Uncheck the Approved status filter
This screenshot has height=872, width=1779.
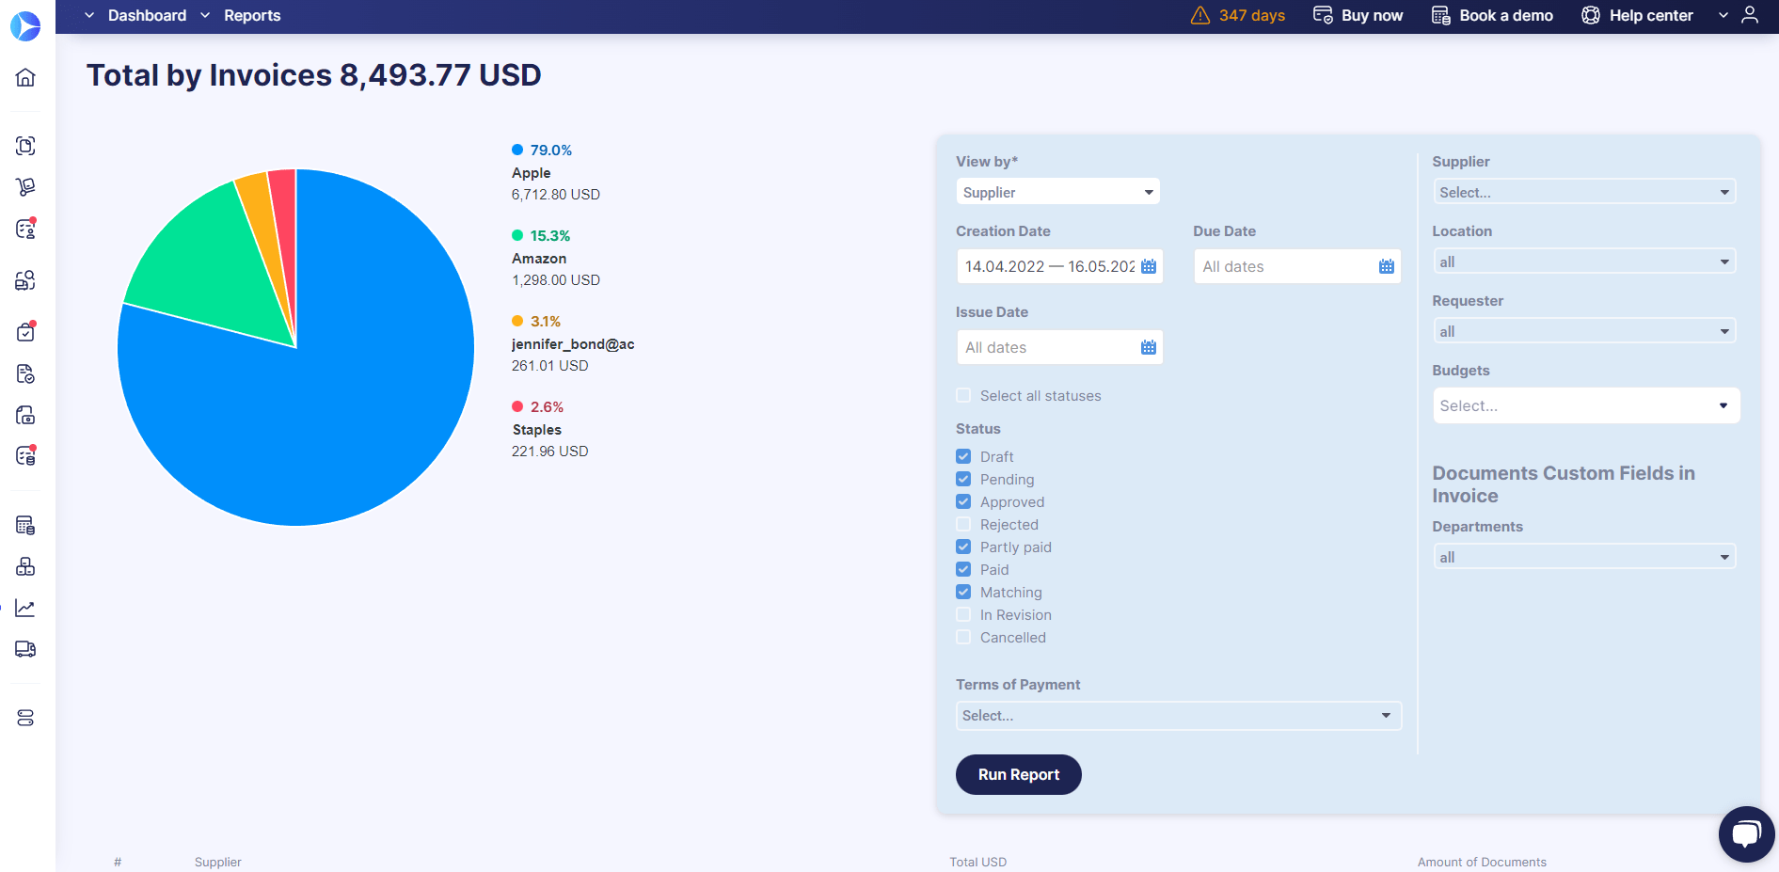coord(963,501)
